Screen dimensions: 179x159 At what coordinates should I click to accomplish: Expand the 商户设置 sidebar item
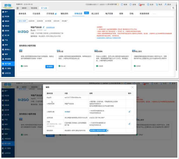(7, 63)
